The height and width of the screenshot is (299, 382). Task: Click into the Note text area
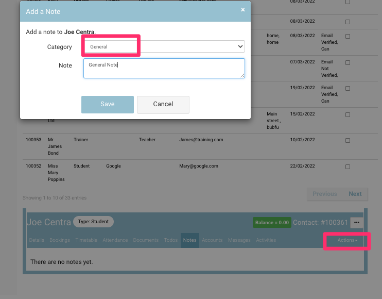[x=164, y=68]
